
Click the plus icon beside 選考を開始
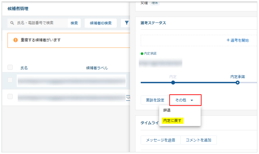coord(228,40)
